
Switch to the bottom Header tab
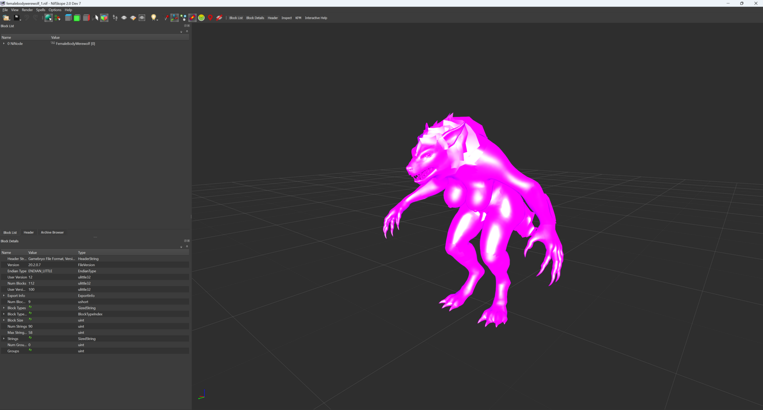point(29,233)
